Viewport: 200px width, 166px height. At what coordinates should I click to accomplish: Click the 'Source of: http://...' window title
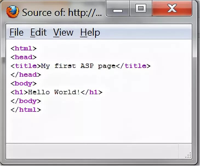point(62,13)
